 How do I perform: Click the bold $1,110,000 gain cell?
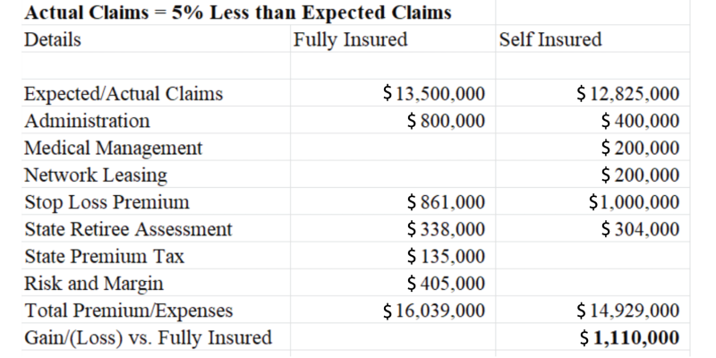(x=628, y=338)
